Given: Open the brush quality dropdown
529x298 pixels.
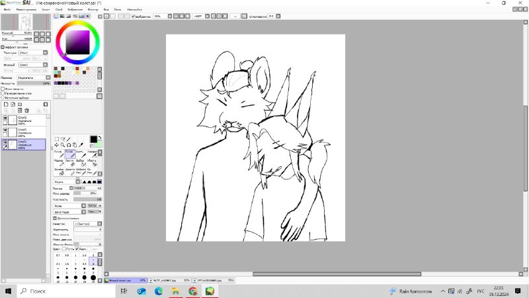Looking at the screenshot, I should coord(88,224).
